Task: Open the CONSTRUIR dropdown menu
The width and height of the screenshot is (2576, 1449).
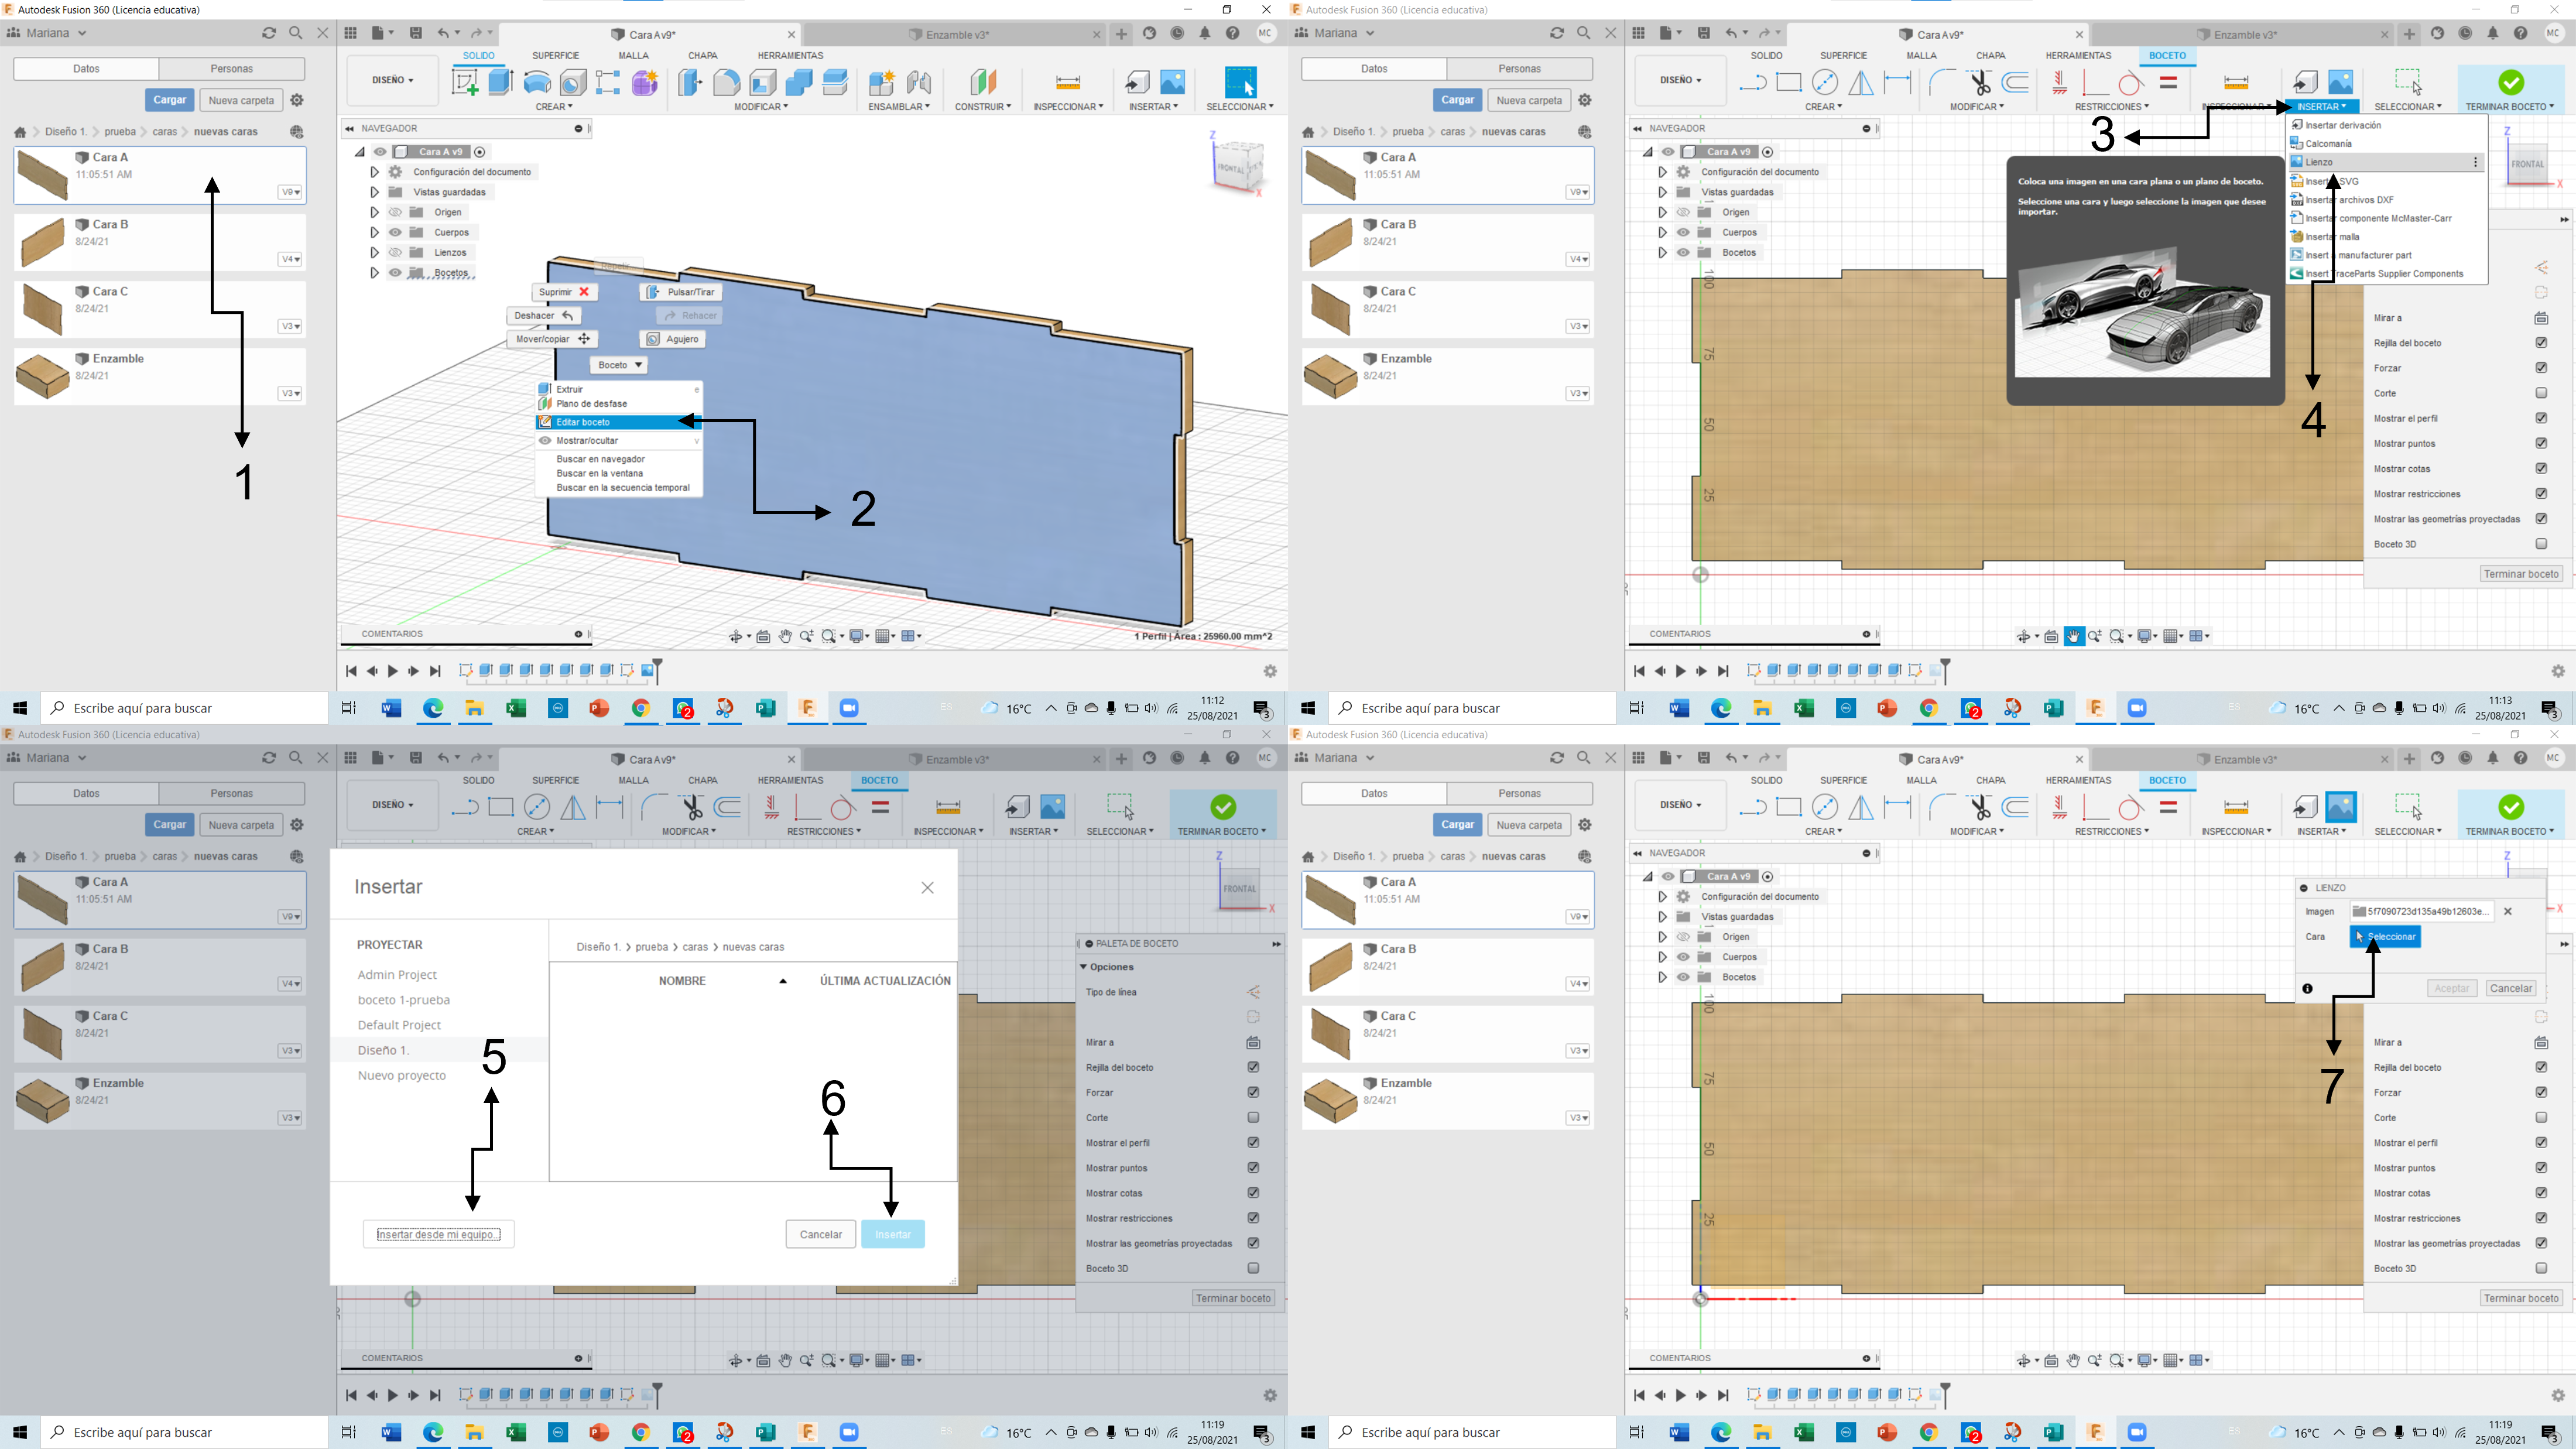Action: click(x=982, y=106)
